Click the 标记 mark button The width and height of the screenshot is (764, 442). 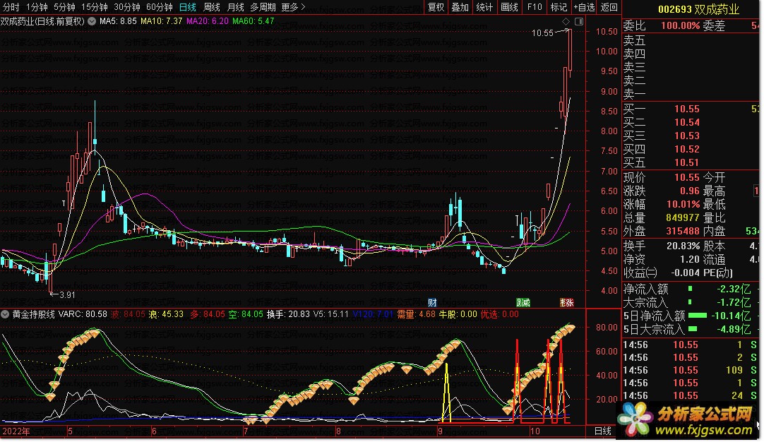click(x=559, y=7)
